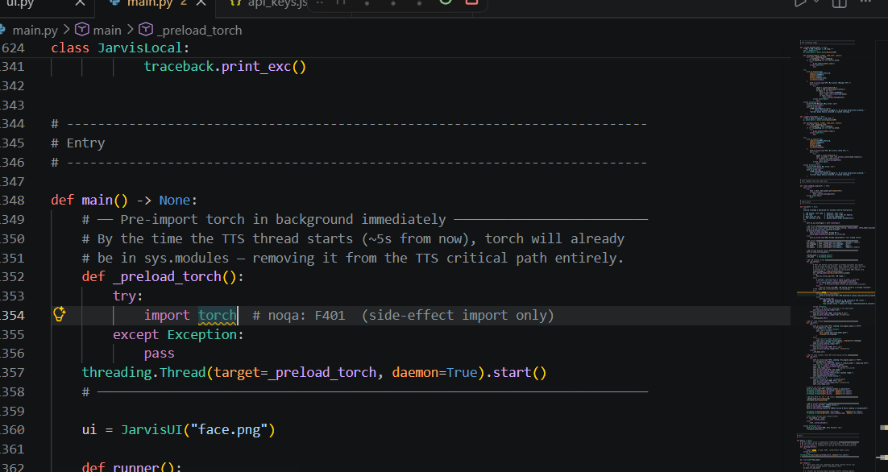Click 'threading.Thread' call text
The height and width of the screenshot is (472, 888).
click(x=144, y=372)
